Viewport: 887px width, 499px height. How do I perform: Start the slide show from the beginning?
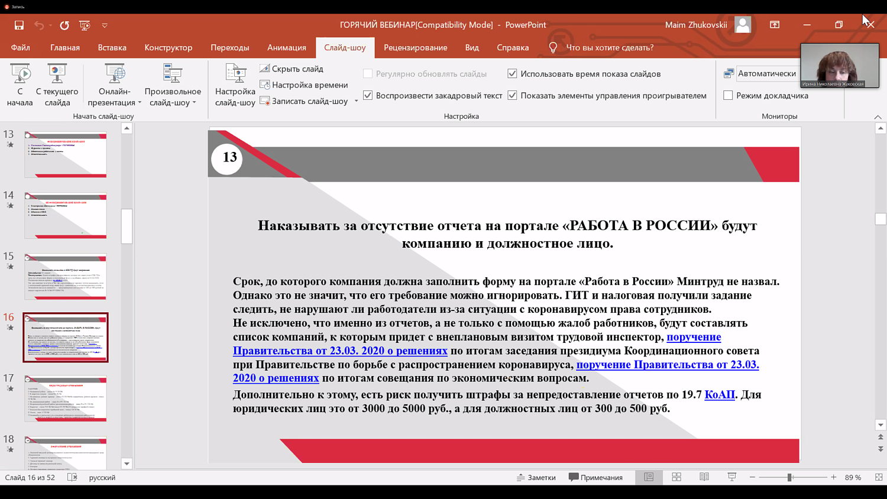point(20,86)
